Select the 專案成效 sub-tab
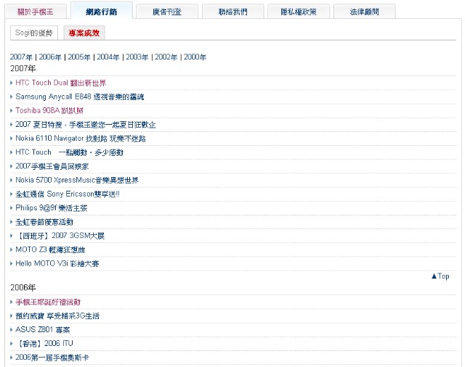 [84, 33]
